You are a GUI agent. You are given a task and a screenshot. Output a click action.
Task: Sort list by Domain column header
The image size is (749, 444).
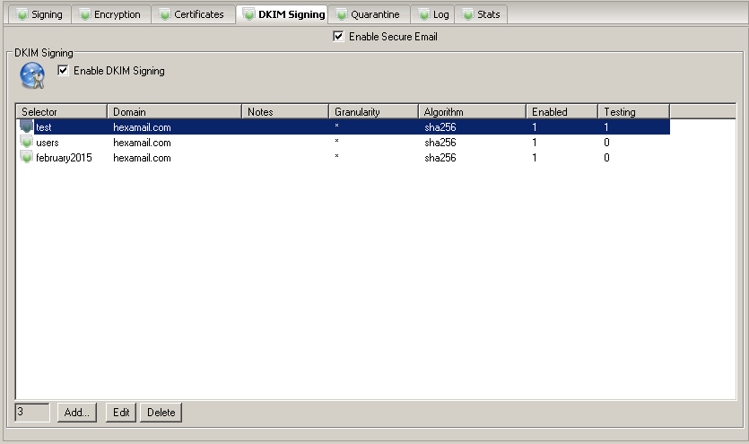pyautogui.click(x=174, y=112)
